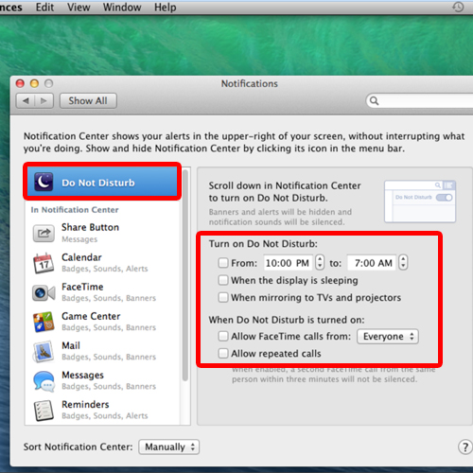Select the Do Not Disturb moon icon
The width and height of the screenshot is (473, 473).
pos(44,182)
